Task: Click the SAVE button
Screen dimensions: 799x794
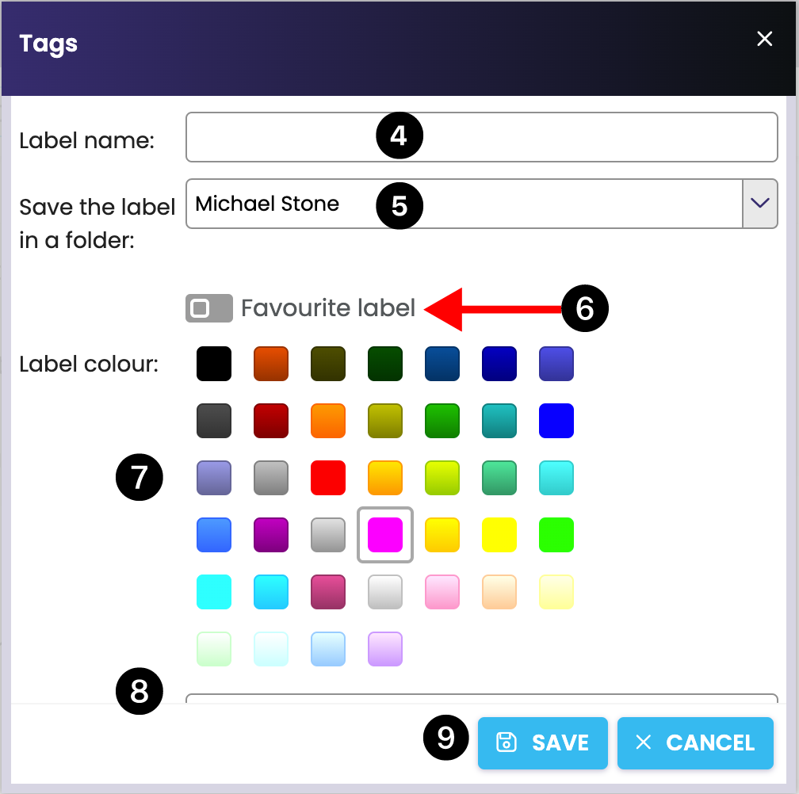Action: tap(543, 742)
